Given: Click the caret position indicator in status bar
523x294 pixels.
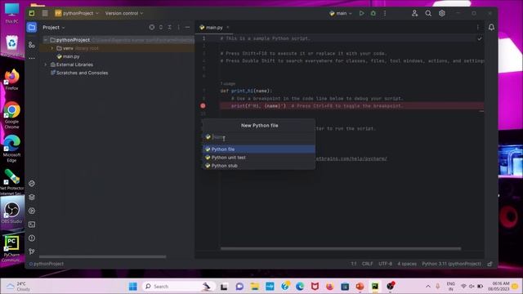Looking at the screenshot, I should (354, 264).
